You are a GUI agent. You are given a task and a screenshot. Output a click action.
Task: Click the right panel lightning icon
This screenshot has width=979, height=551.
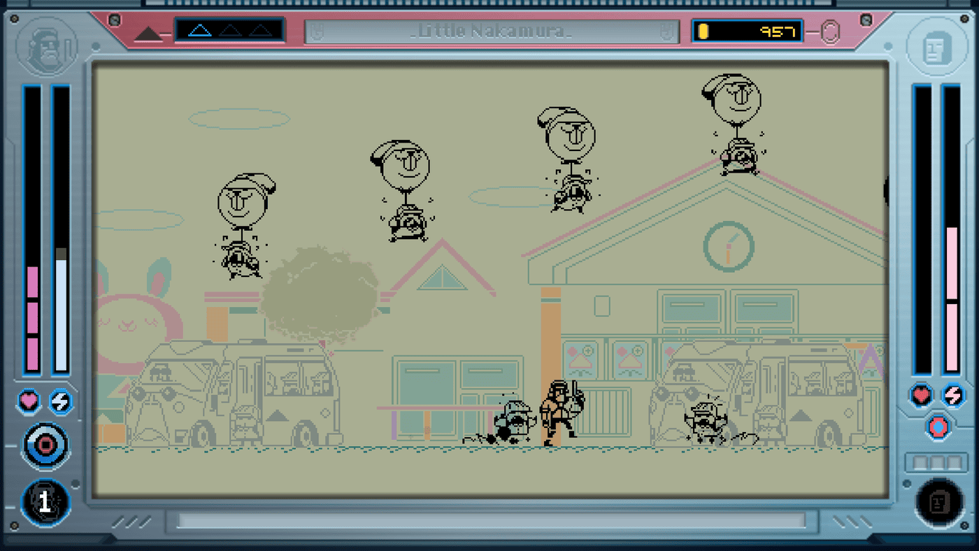click(x=953, y=395)
